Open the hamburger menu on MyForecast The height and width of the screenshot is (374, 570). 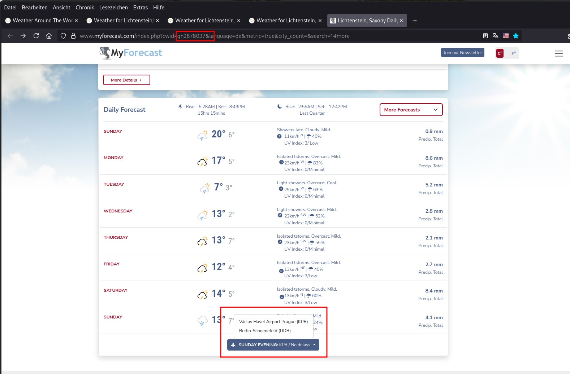click(x=559, y=53)
